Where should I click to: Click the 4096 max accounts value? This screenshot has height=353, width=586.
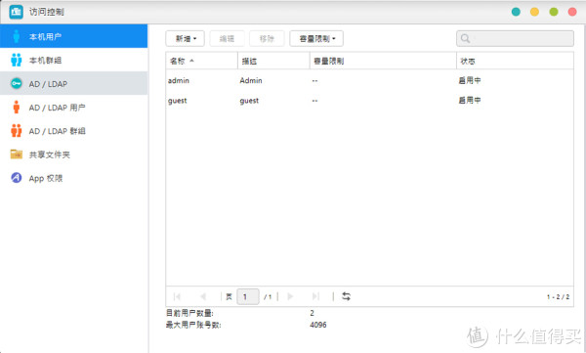(x=318, y=325)
